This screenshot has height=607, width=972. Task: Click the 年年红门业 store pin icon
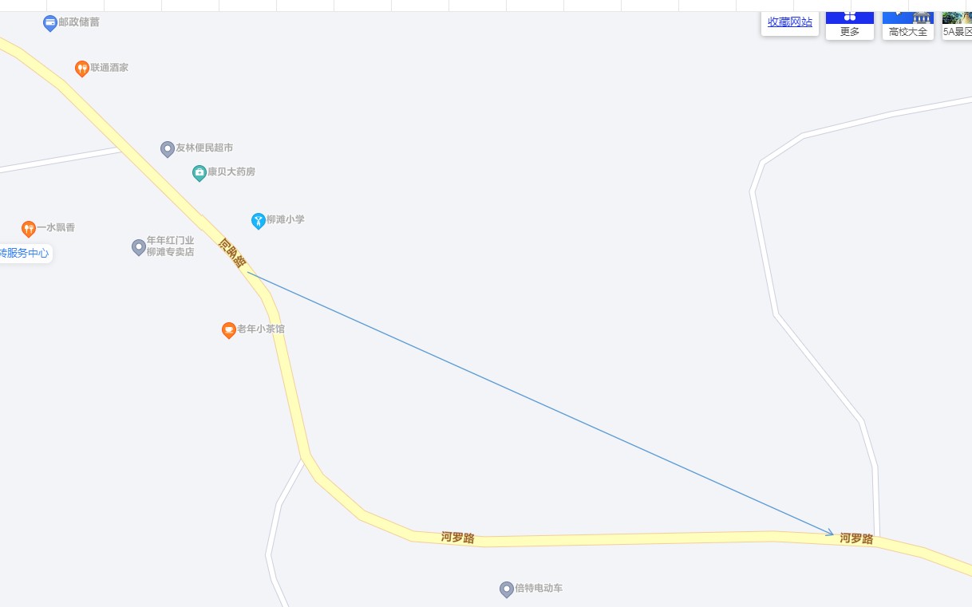pyautogui.click(x=139, y=247)
